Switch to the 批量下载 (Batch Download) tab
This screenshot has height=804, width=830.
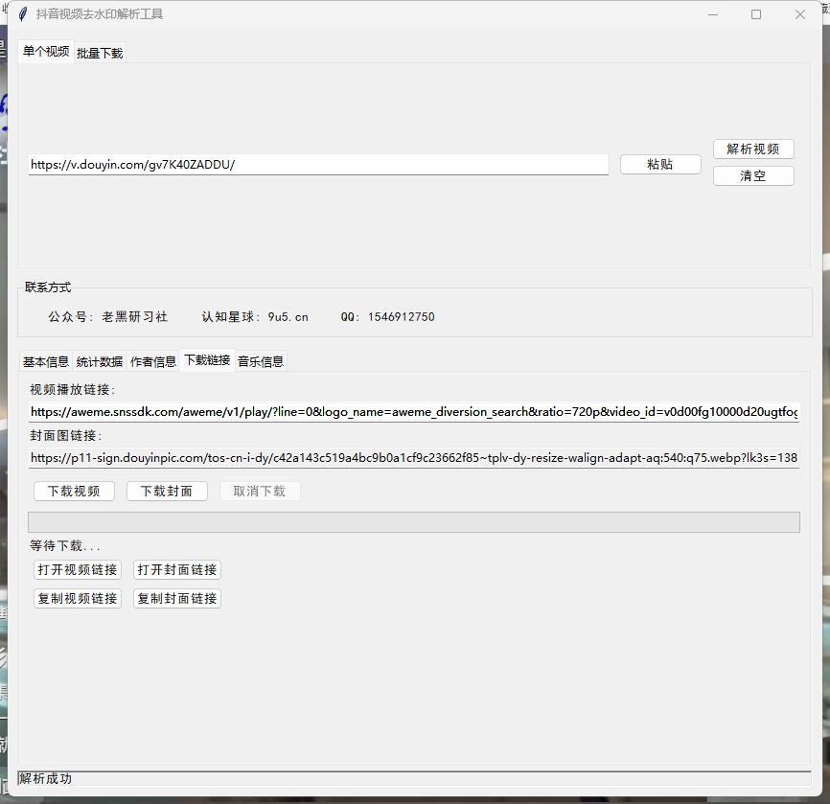tap(99, 53)
